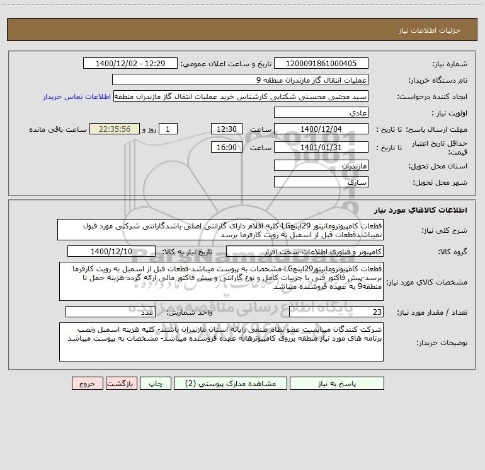Click the countdown timer 22:35:56
Image resolution: width=485 pixels, height=470 pixels.
pyautogui.click(x=115, y=129)
